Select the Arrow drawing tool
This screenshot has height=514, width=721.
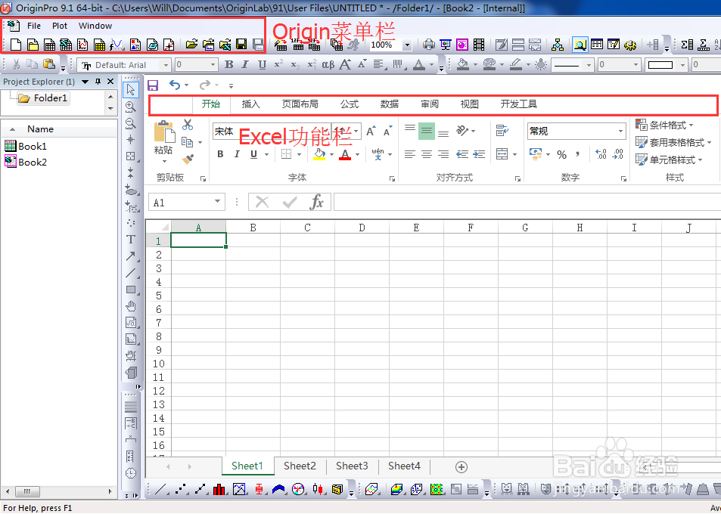(x=131, y=255)
